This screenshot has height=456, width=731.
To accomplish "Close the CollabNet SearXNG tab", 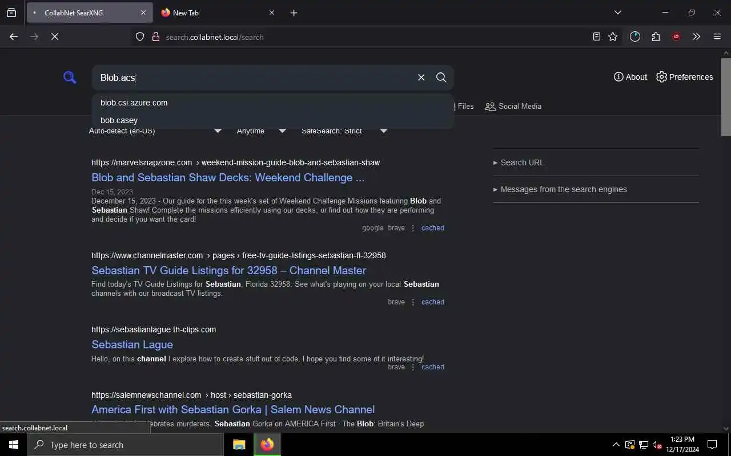I will pos(143,13).
